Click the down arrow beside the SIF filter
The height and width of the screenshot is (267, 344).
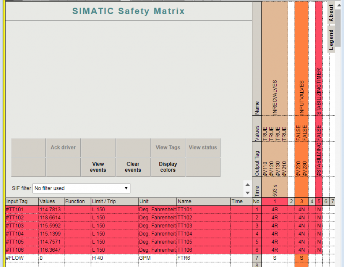pyautogui.click(x=247, y=193)
